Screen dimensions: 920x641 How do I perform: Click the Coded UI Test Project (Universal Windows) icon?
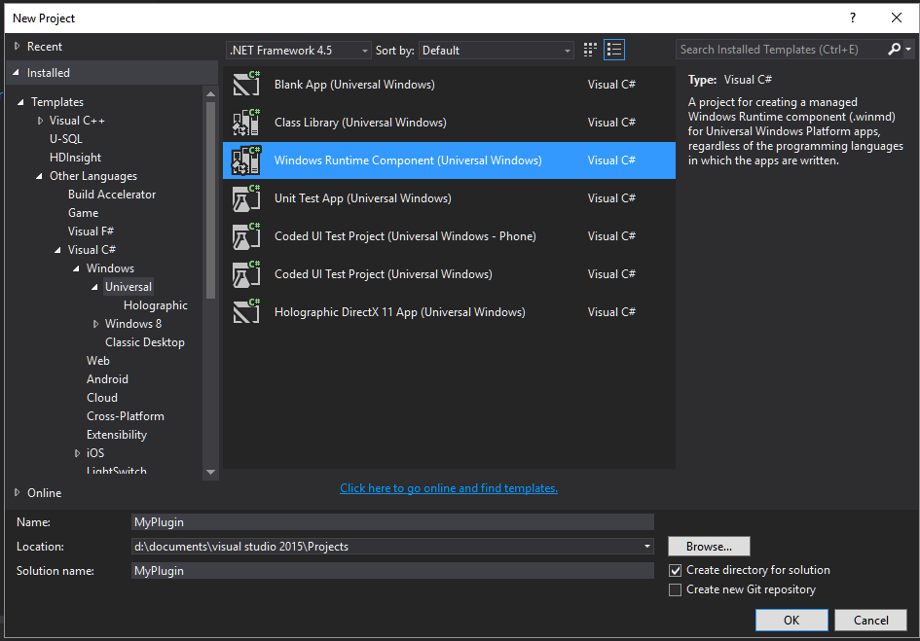click(246, 274)
